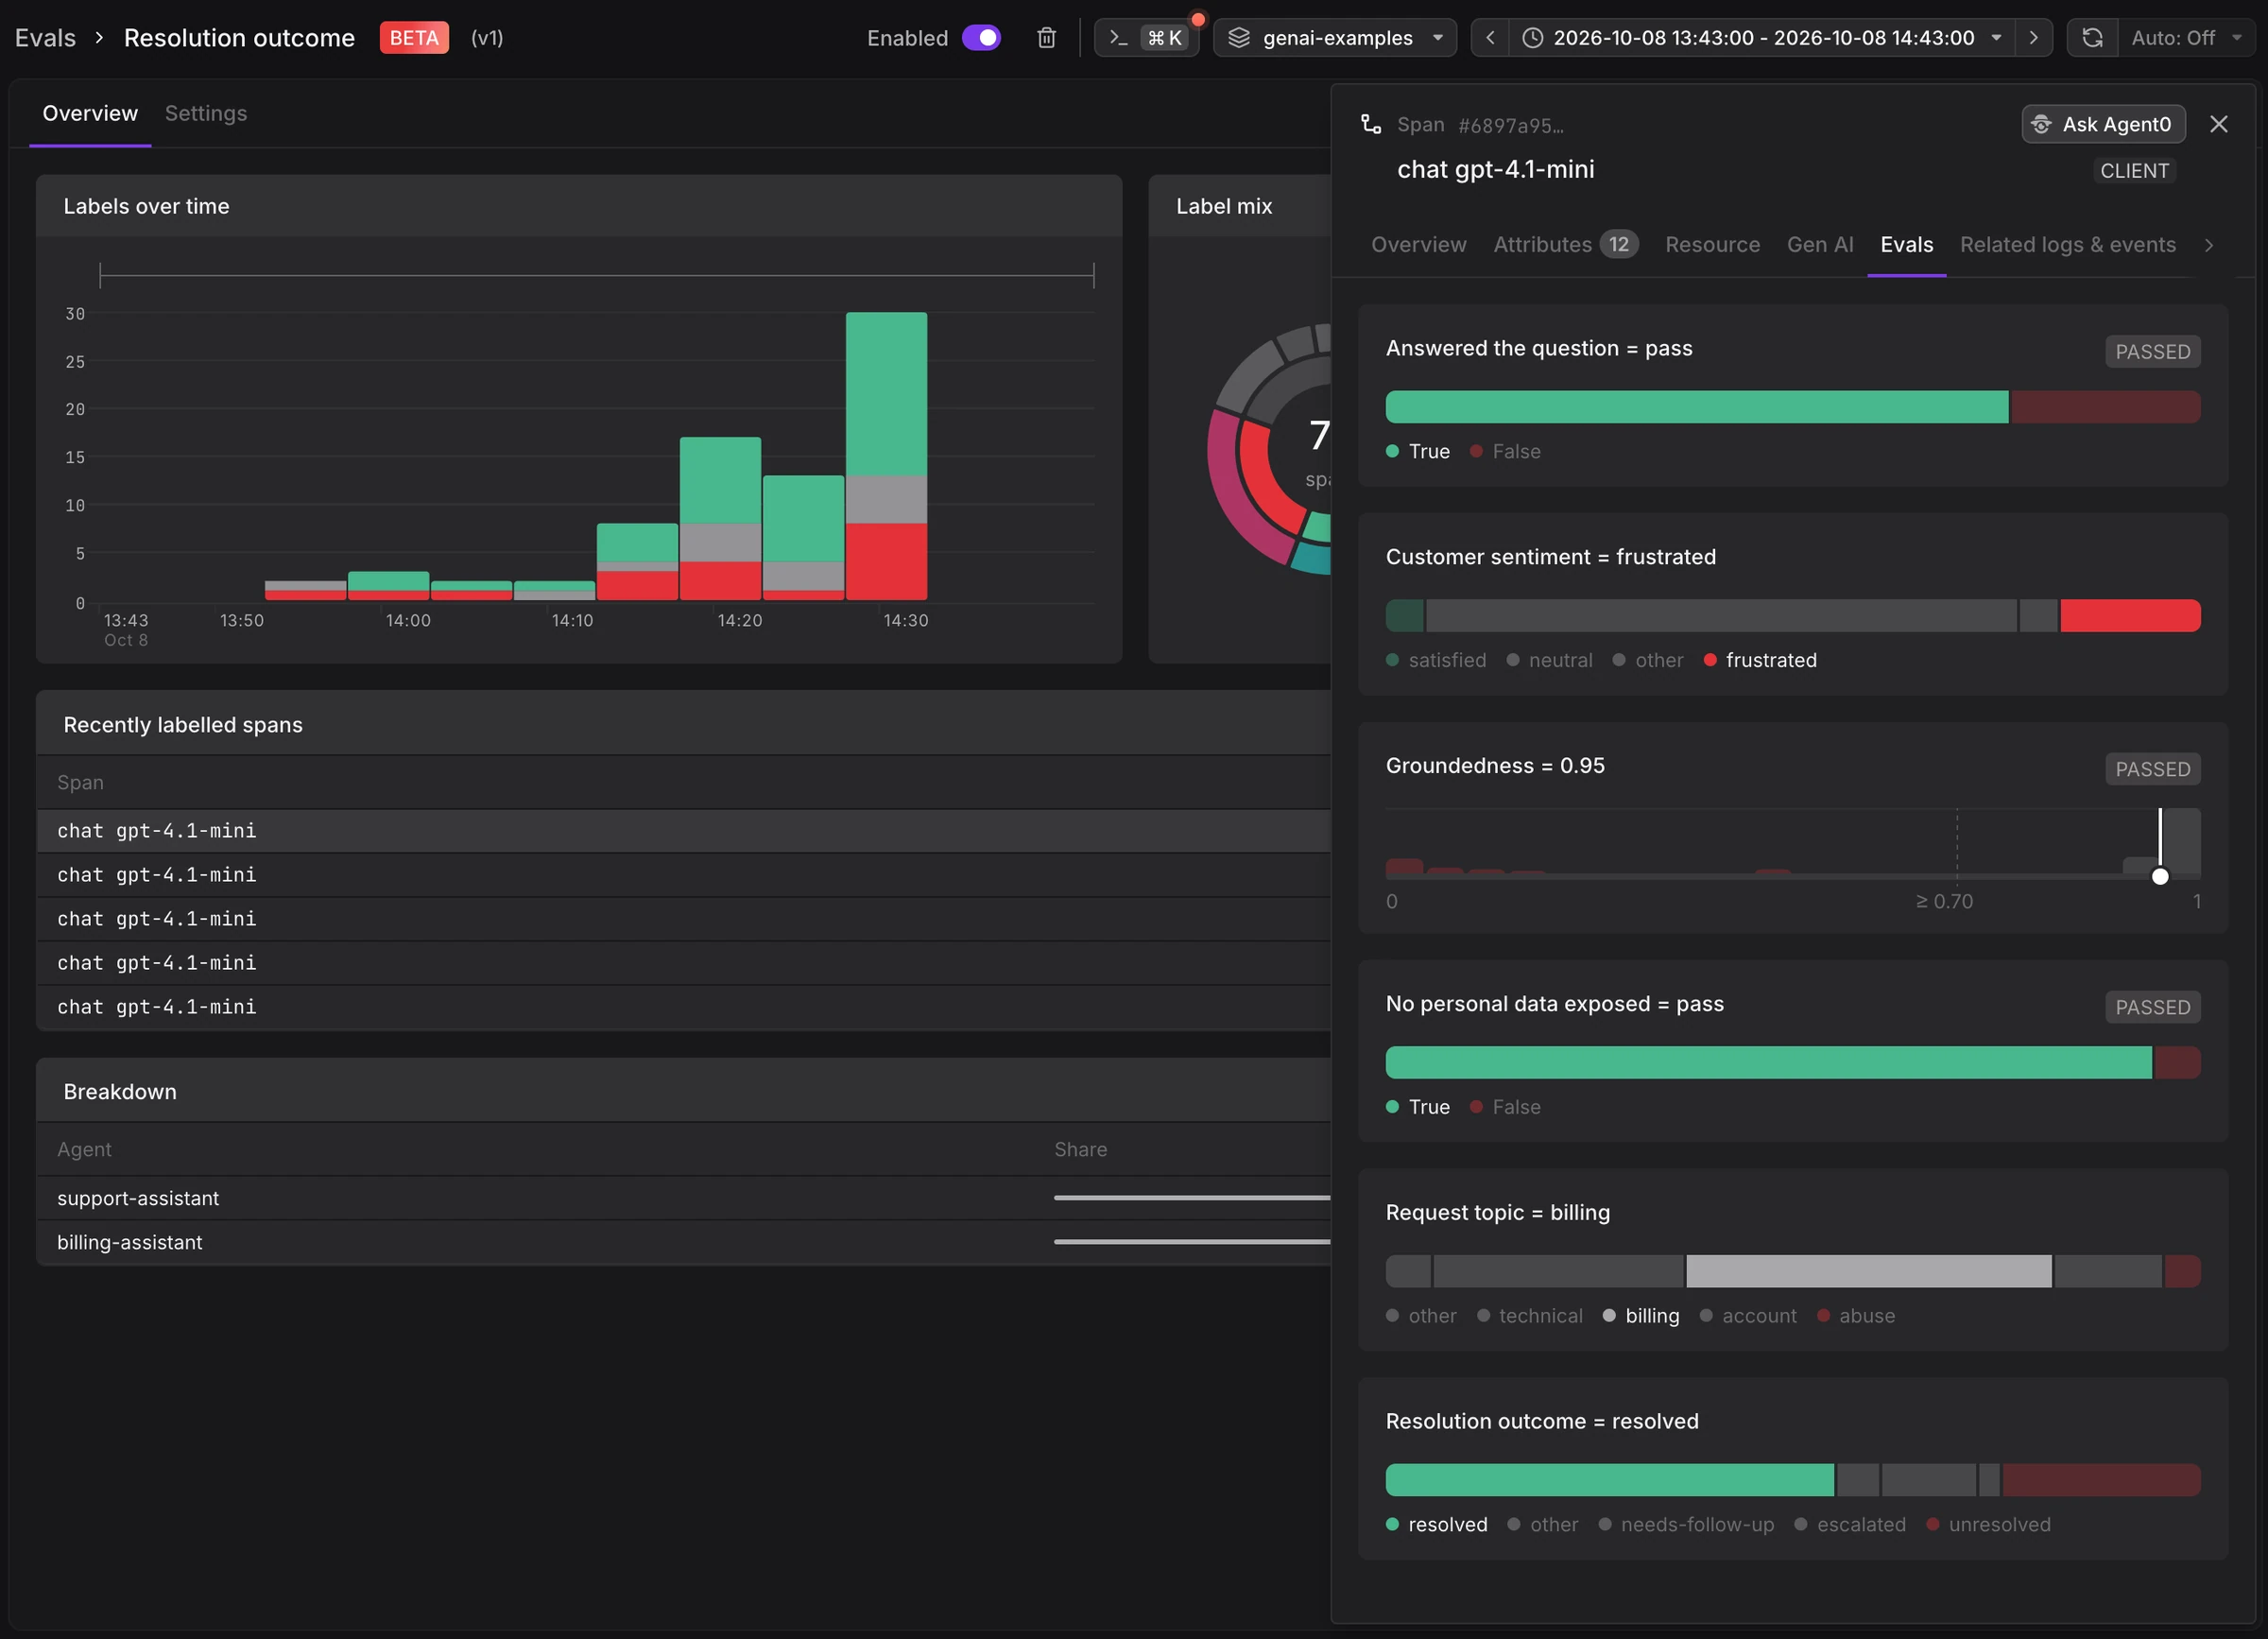Select the billing segment in Request topic bar

pos(1868,1272)
